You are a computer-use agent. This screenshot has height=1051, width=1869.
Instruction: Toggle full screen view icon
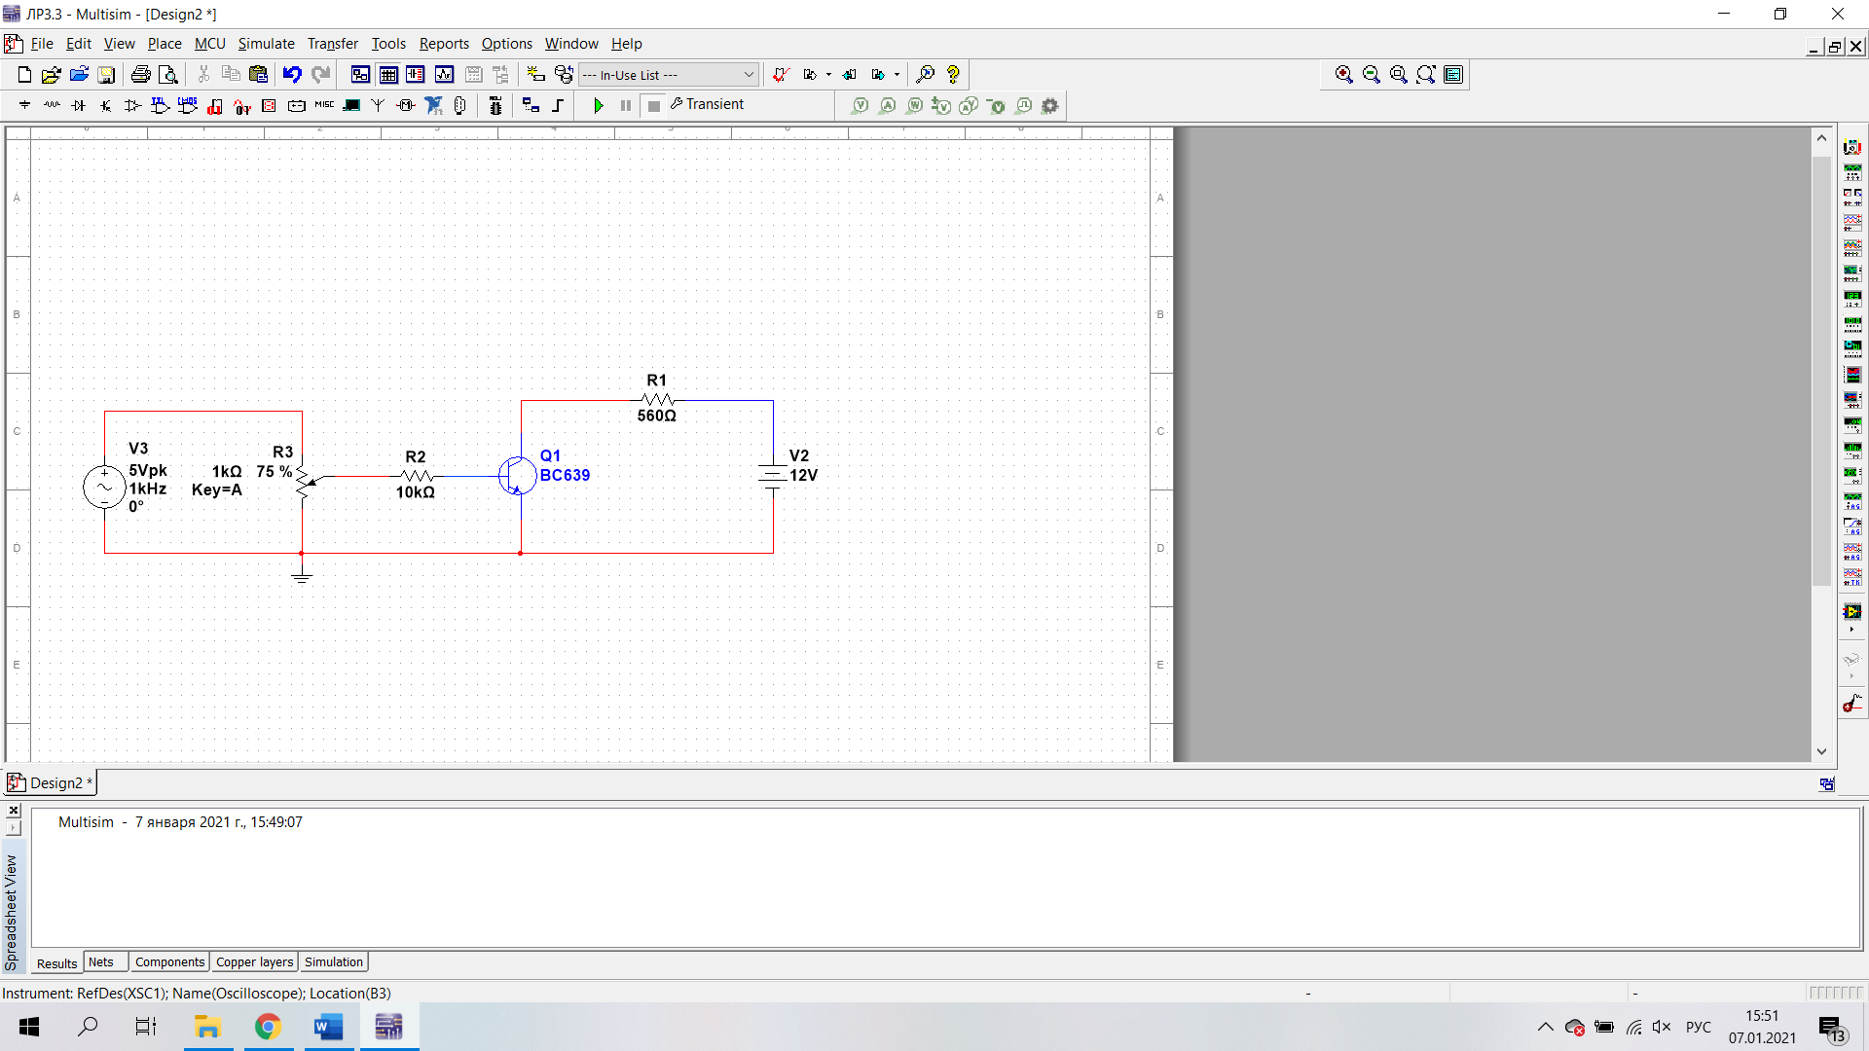1453,74
